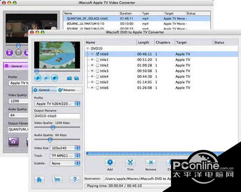Take a snapshot with the camera icon
The width and height of the screenshot is (241, 192).
click(69, 78)
